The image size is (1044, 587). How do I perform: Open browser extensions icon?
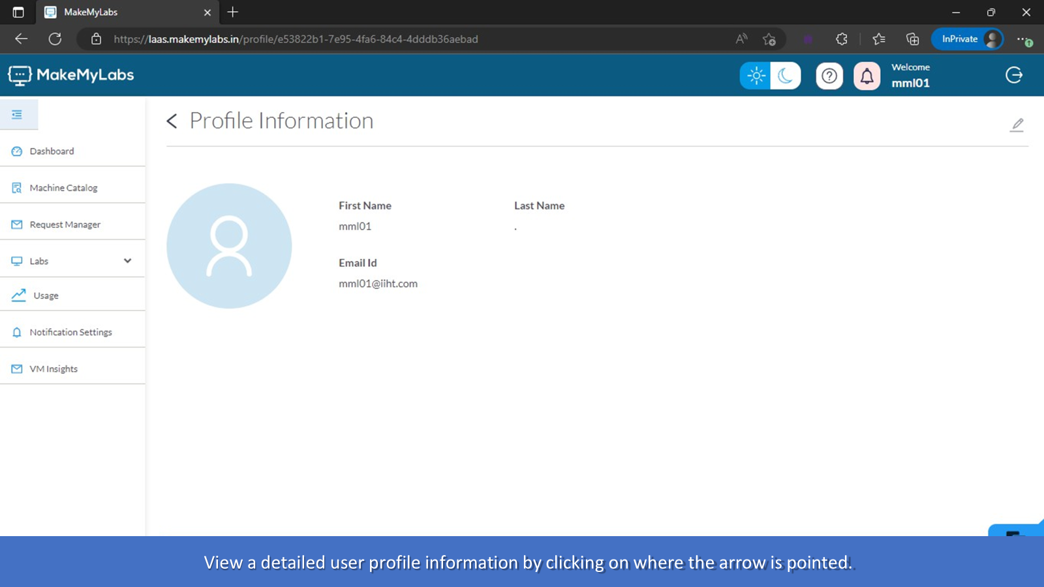pos(842,39)
